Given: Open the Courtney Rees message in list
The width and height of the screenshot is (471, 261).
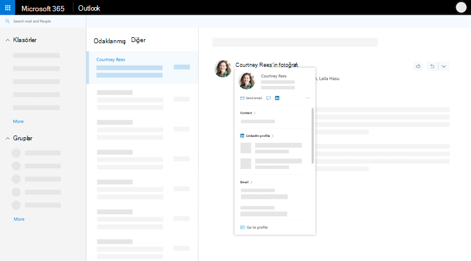Looking at the screenshot, I should tap(143, 67).
